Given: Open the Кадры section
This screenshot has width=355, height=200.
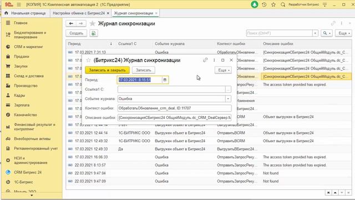Looking at the screenshot, I should pyautogui.click(x=19, y=96).
